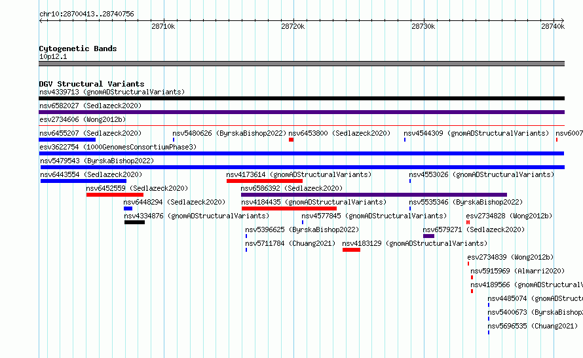Viewport: 583px width, 358px height.
Task: Click the 28730k ruler label
Action: 423,26
